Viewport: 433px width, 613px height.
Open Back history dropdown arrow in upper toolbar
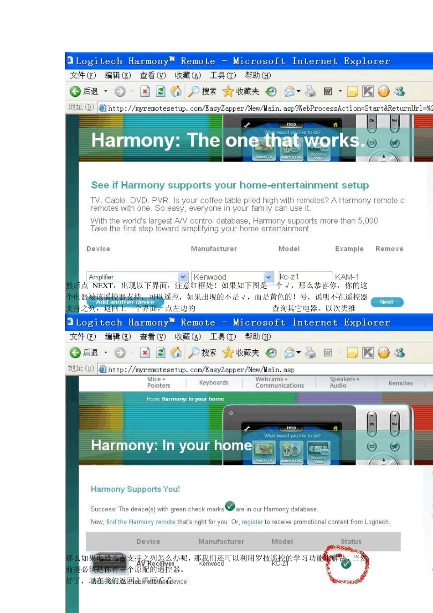coord(106,91)
